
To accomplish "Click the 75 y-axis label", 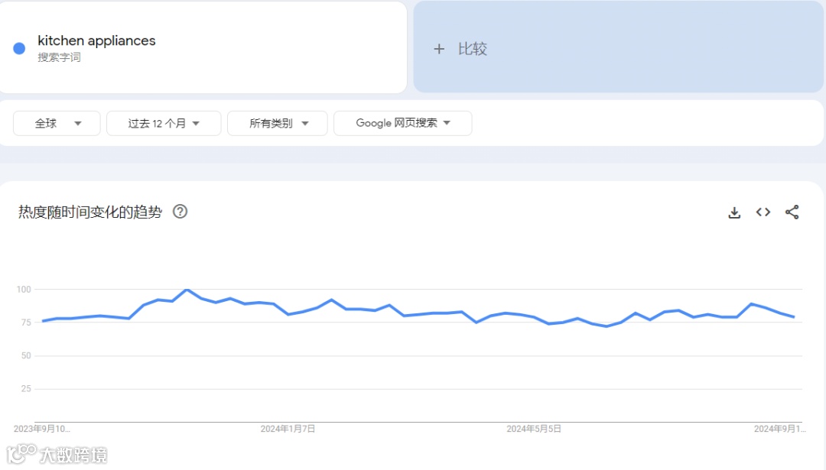I will pyautogui.click(x=26, y=323).
